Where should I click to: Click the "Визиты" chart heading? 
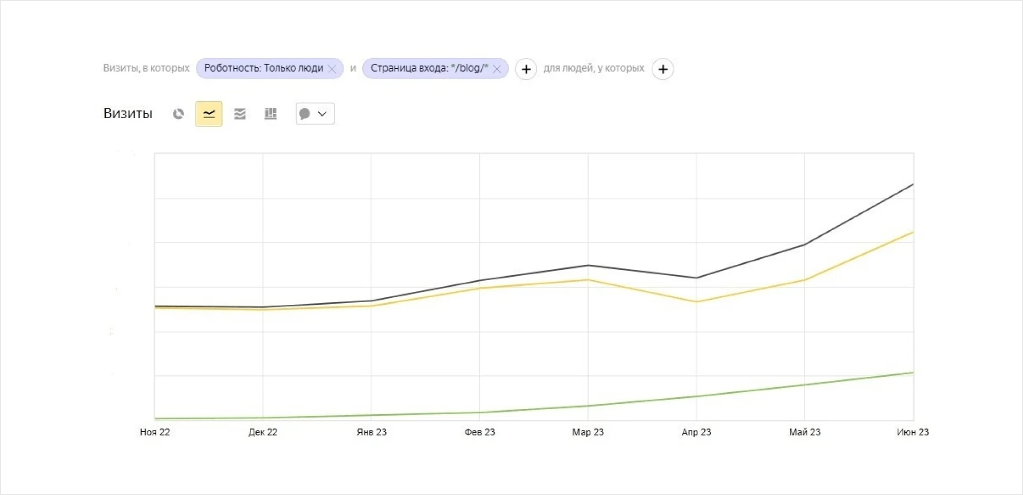click(x=128, y=114)
